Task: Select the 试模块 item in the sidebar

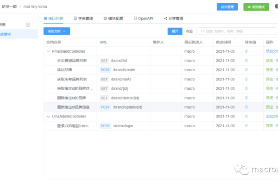Action: tap(19, 34)
